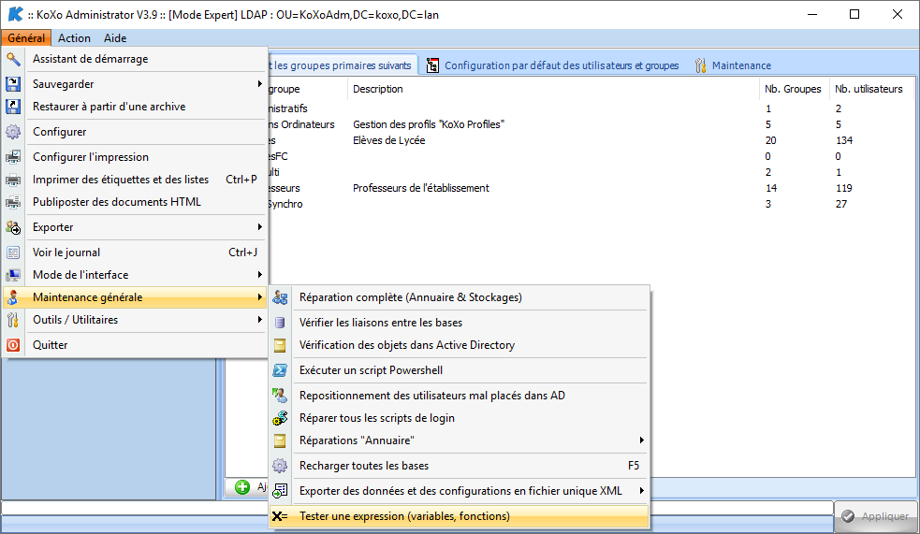The image size is (920, 534).
Task: Click the red power icon beside Quitter
Action: point(13,345)
